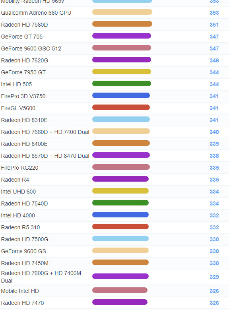
Task: Click score 346 for Radeon HD 7620G
Action: (x=214, y=60)
